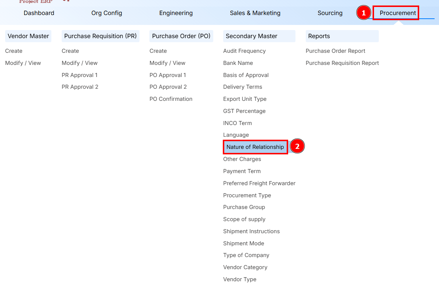This screenshot has width=439, height=286.
Task: Select Nature of Relationship in Secondary Master
Action: (x=255, y=147)
